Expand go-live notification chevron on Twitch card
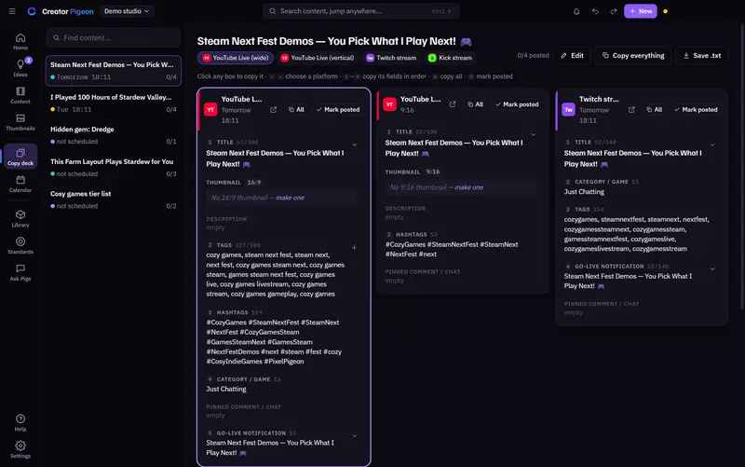This screenshot has width=745, height=467. (x=712, y=268)
